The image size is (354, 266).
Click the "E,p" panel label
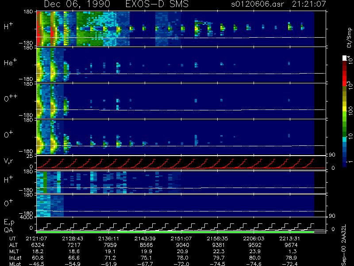click(x=9, y=223)
